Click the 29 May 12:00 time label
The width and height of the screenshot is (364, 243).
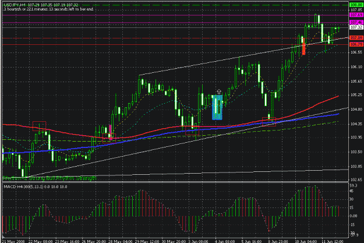tap(147, 241)
